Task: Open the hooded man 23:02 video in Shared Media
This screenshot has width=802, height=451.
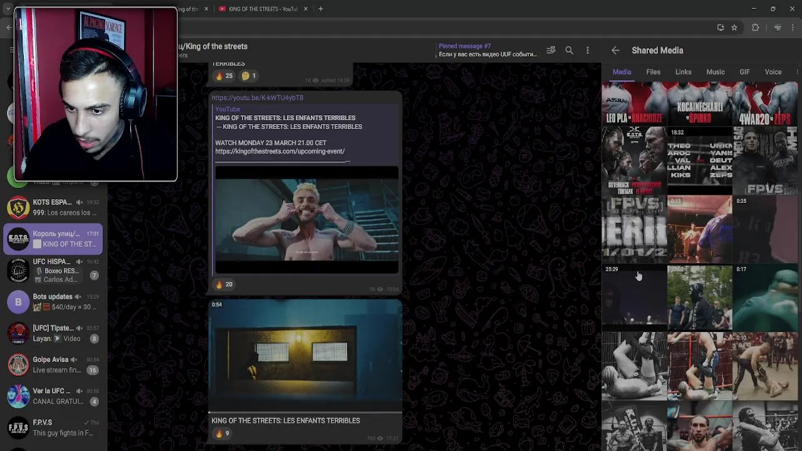Action: [699, 297]
